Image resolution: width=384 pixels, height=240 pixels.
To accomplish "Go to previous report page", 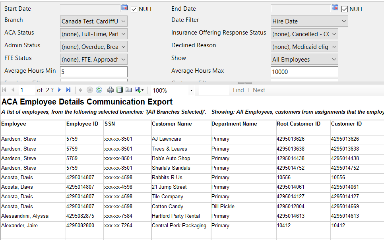I will click(13, 90).
